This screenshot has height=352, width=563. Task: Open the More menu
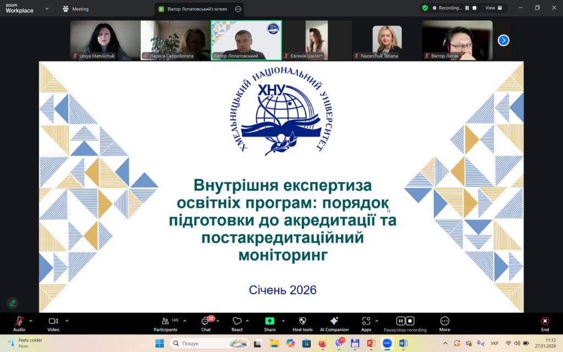click(444, 321)
